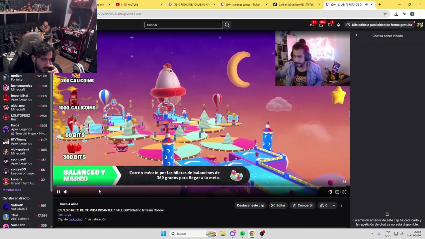Open aldo_geo channel in sidebar
Viewport: 425px width, 239px height.
click(x=25, y=108)
